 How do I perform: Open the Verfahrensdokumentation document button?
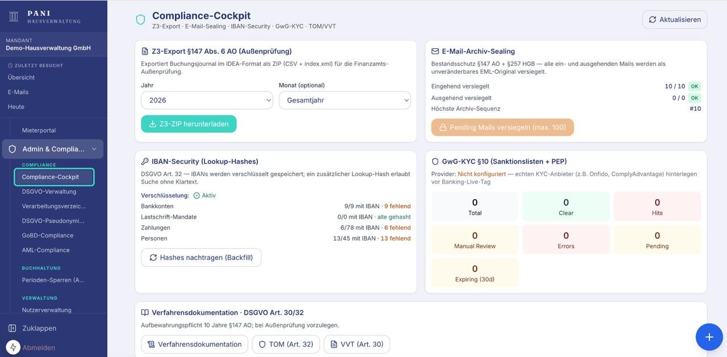(194, 344)
